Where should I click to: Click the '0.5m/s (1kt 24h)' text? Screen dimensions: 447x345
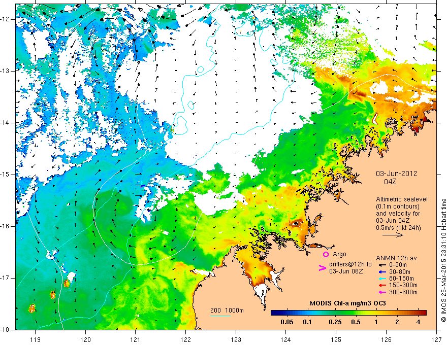(398, 227)
